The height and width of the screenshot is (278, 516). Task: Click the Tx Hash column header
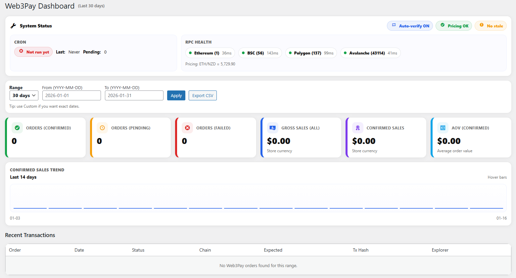tap(360, 250)
